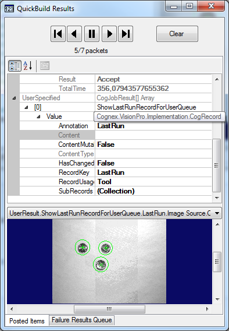
Task: Step back to the previous packet
Action: pos(74,34)
